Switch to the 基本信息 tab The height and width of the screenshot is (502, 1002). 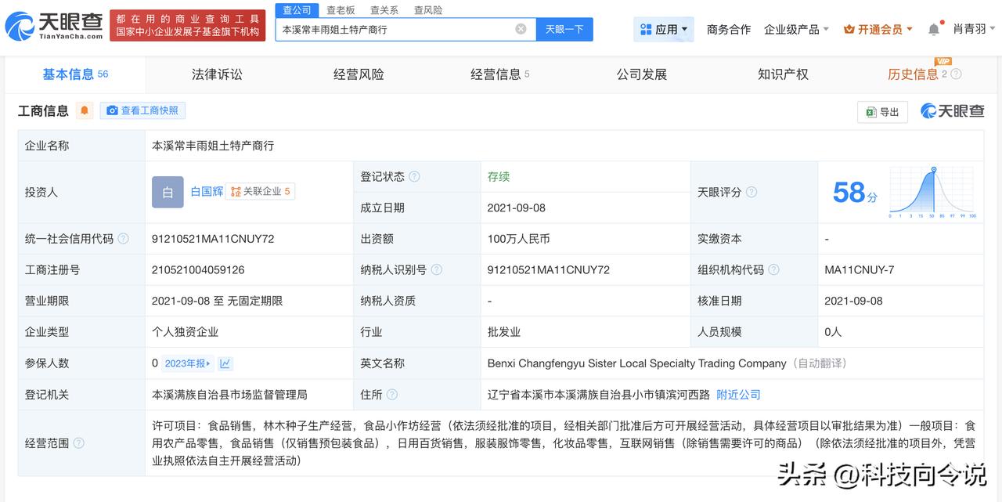pyautogui.click(x=75, y=74)
